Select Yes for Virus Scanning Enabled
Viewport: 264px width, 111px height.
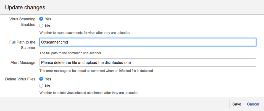coord(41,19)
